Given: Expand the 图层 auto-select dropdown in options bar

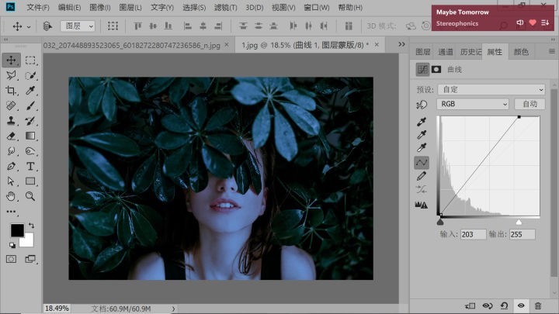Looking at the screenshot, I should point(78,26).
